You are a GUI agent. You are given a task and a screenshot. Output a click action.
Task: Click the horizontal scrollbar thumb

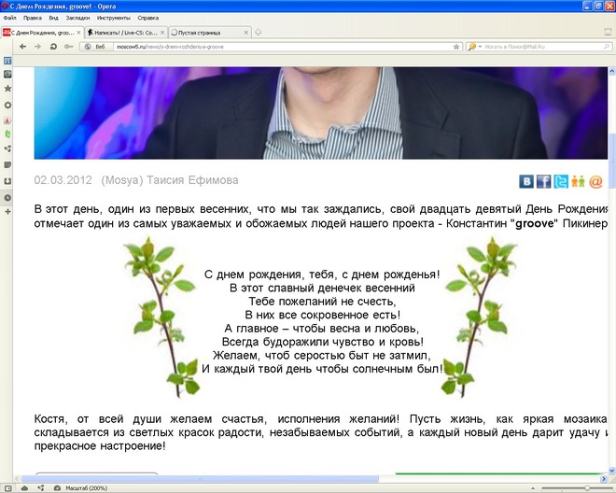[x=201, y=479]
